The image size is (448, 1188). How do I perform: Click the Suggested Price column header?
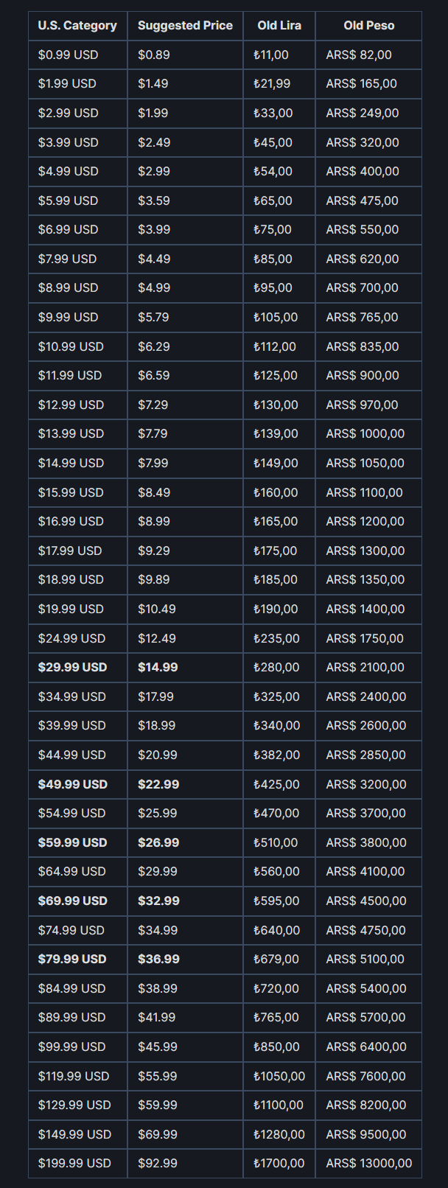pyautogui.click(x=185, y=26)
